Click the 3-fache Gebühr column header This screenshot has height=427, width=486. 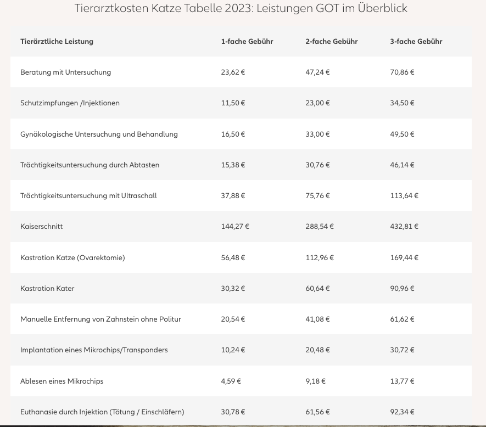[416, 42]
